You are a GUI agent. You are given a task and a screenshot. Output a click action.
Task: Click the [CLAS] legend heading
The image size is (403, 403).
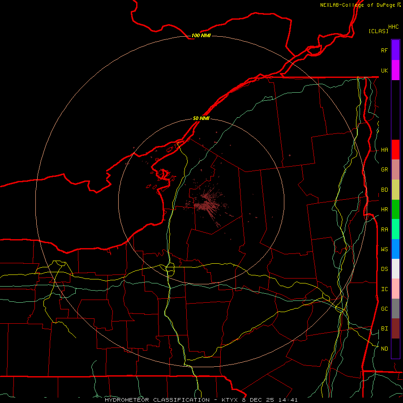378,31
